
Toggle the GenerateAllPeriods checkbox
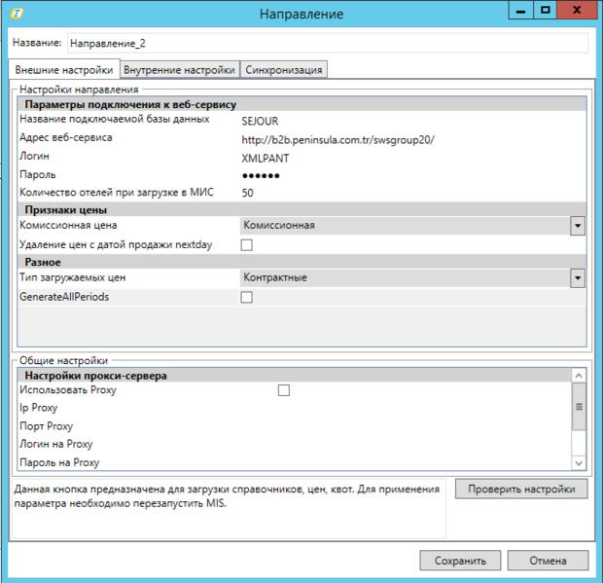point(246,297)
